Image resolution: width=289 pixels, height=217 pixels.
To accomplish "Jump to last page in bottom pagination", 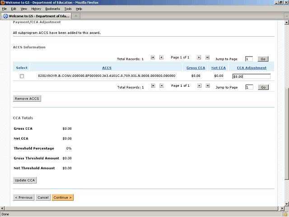I will coord(207,86).
